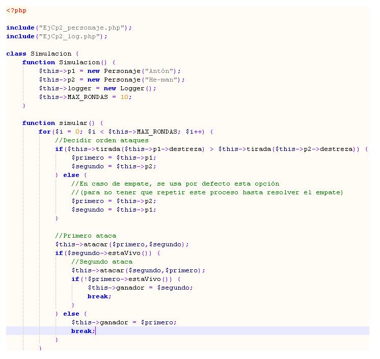Click the line "$this->atacar($segundo,$primero);"
Image resolution: width=380 pixels, height=359 pixels.
(138, 270)
